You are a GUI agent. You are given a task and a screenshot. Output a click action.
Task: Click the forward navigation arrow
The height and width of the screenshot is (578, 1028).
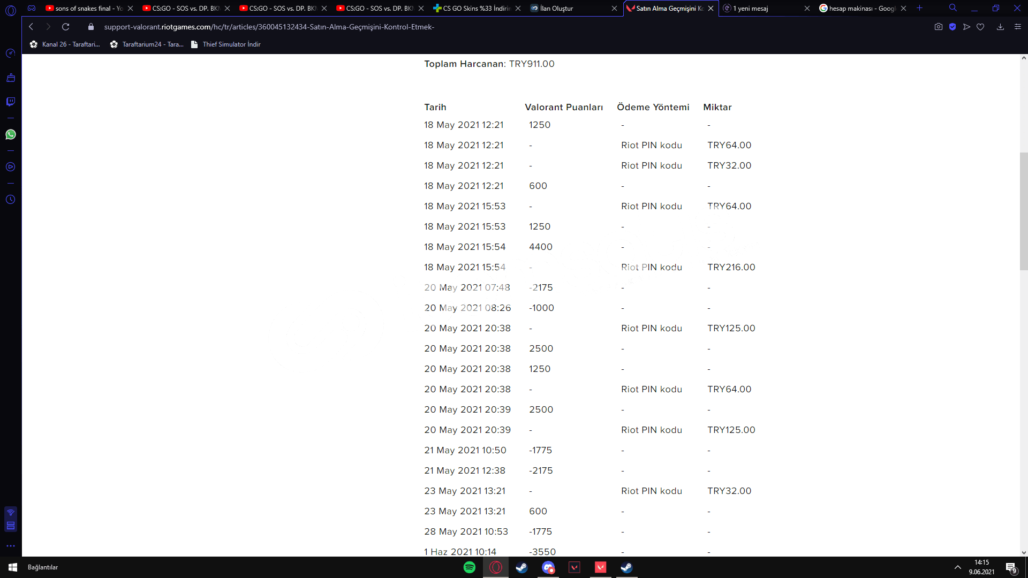pyautogui.click(x=48, y=27)
